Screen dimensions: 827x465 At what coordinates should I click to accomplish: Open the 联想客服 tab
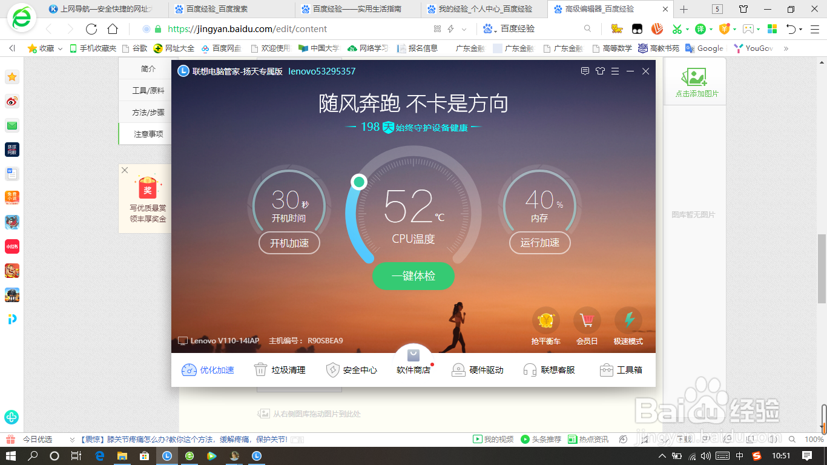549,370
